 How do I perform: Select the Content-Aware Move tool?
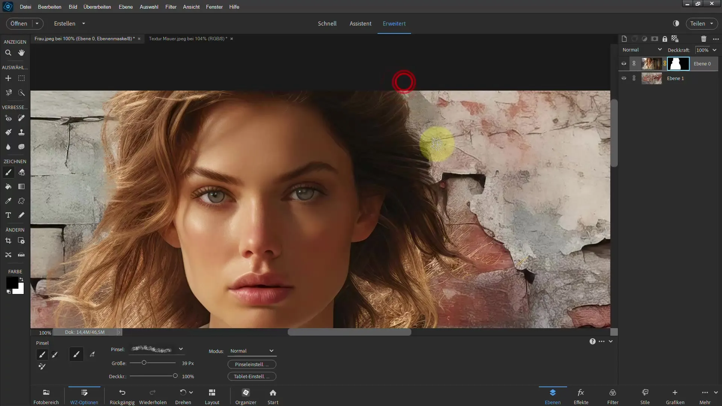point(8,255)
